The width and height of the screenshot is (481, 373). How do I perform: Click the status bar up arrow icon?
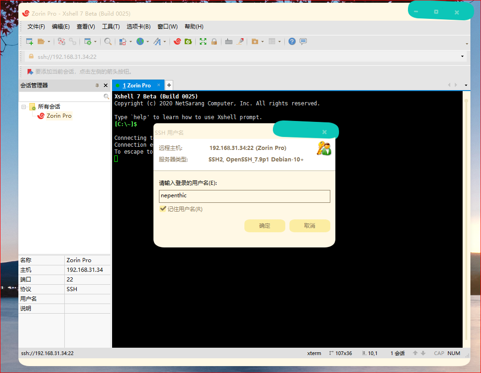(415, 353)
